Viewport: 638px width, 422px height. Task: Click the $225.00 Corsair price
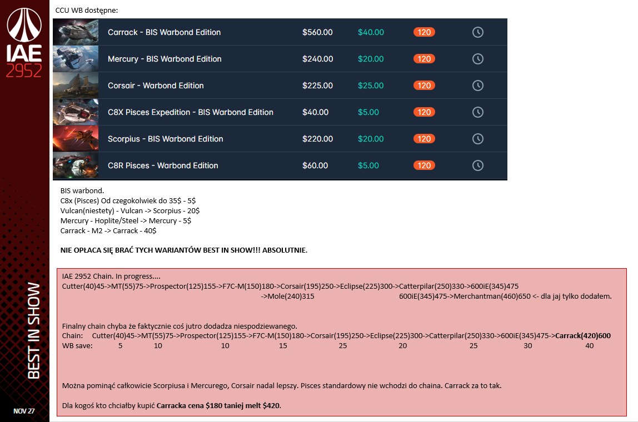click(x=317, y=86)
